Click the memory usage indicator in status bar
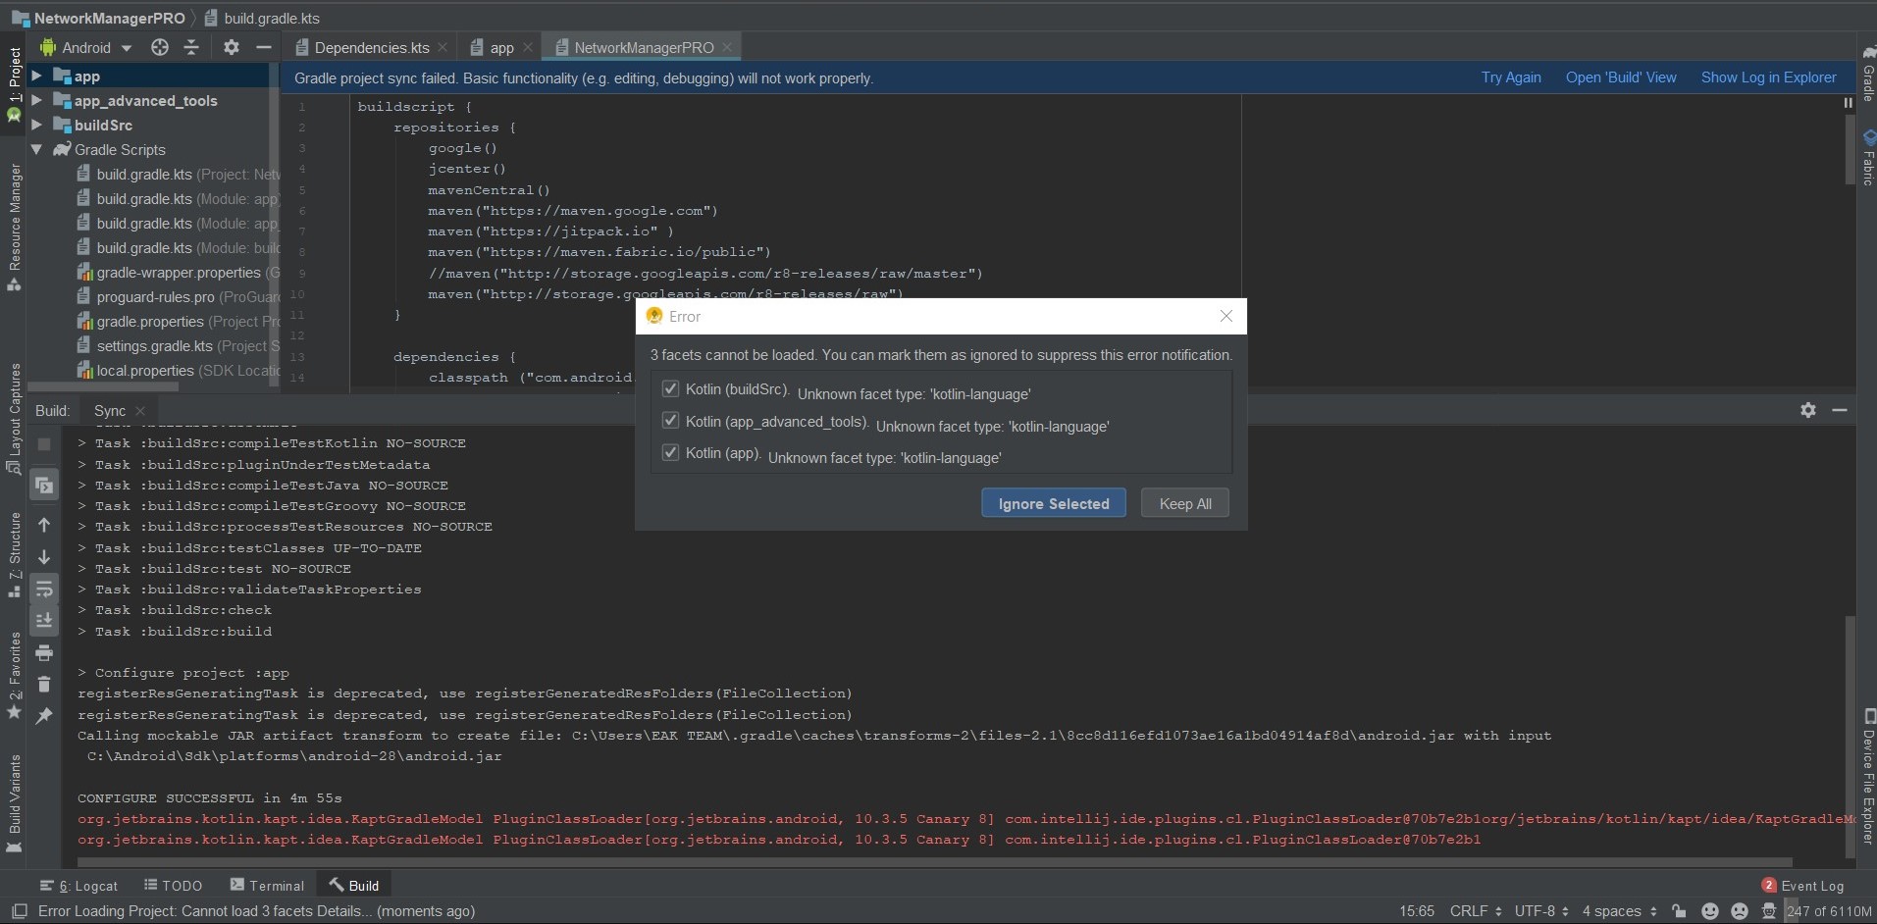The height and width of the screenshot is (924, 1877). [1828, 911]
